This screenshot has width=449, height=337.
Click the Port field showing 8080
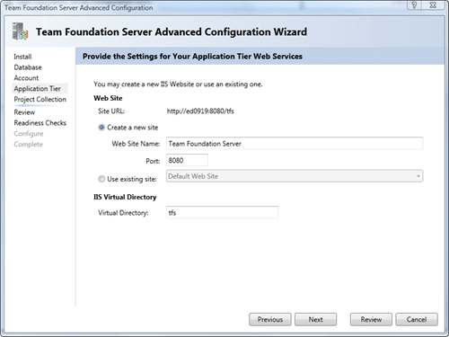click(x=187, y=160)
